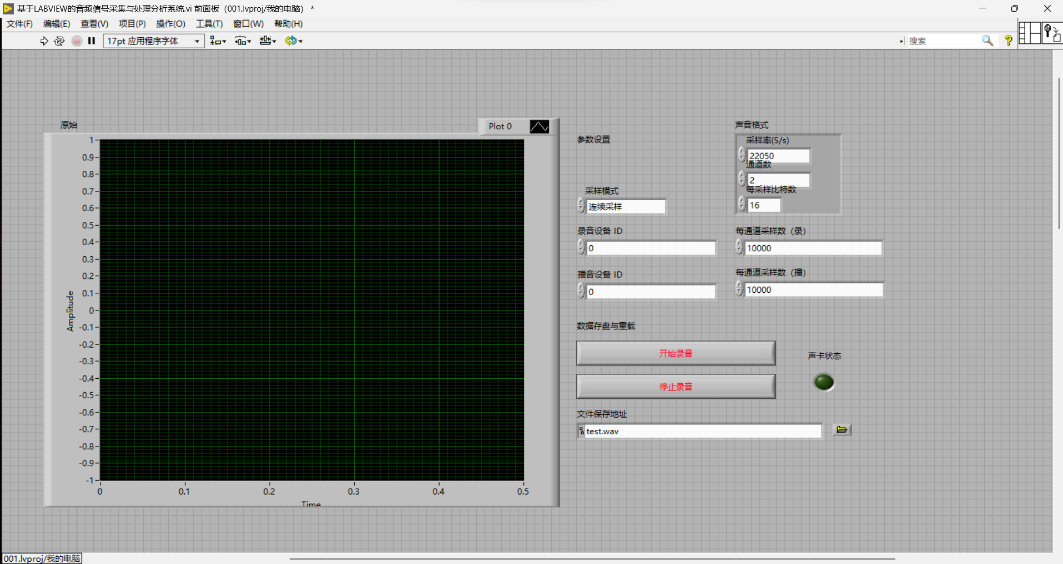The width and height of the screenshot is (1063, 564).
Task: Click the 文件保存地址 label
Action: [x=602, y=414]
